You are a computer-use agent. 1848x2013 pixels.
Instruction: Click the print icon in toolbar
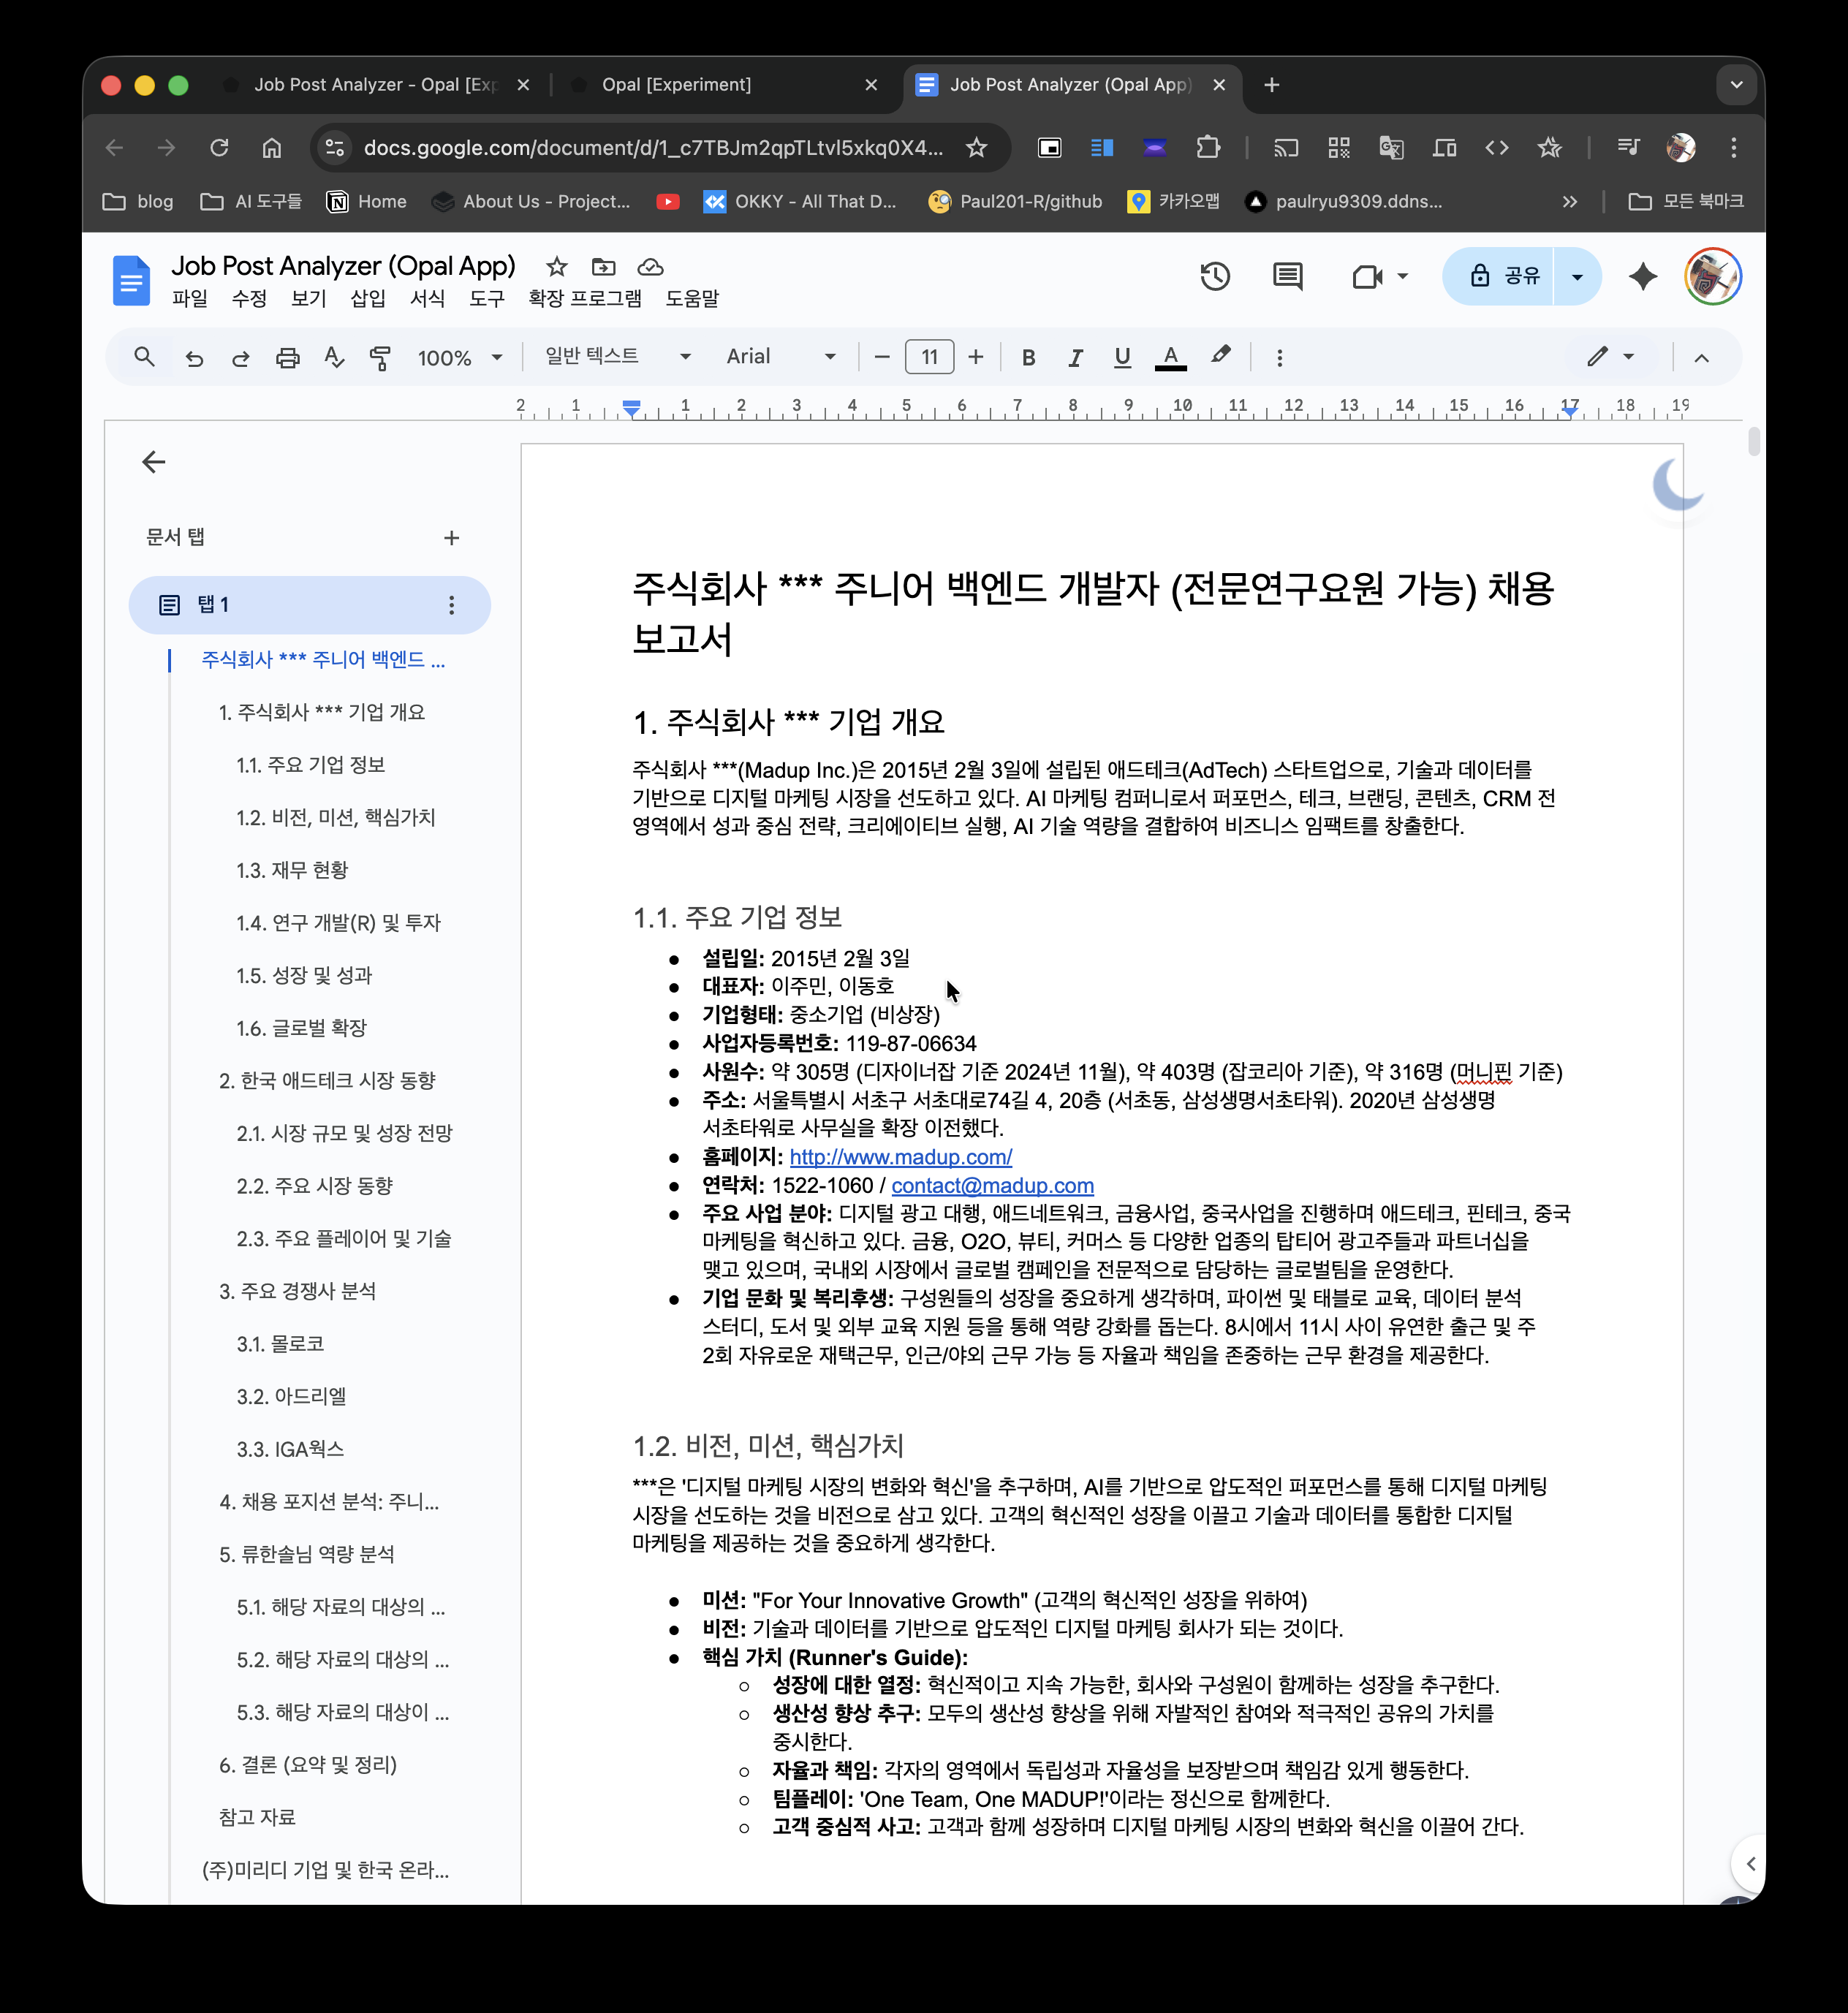click(287, 357)
